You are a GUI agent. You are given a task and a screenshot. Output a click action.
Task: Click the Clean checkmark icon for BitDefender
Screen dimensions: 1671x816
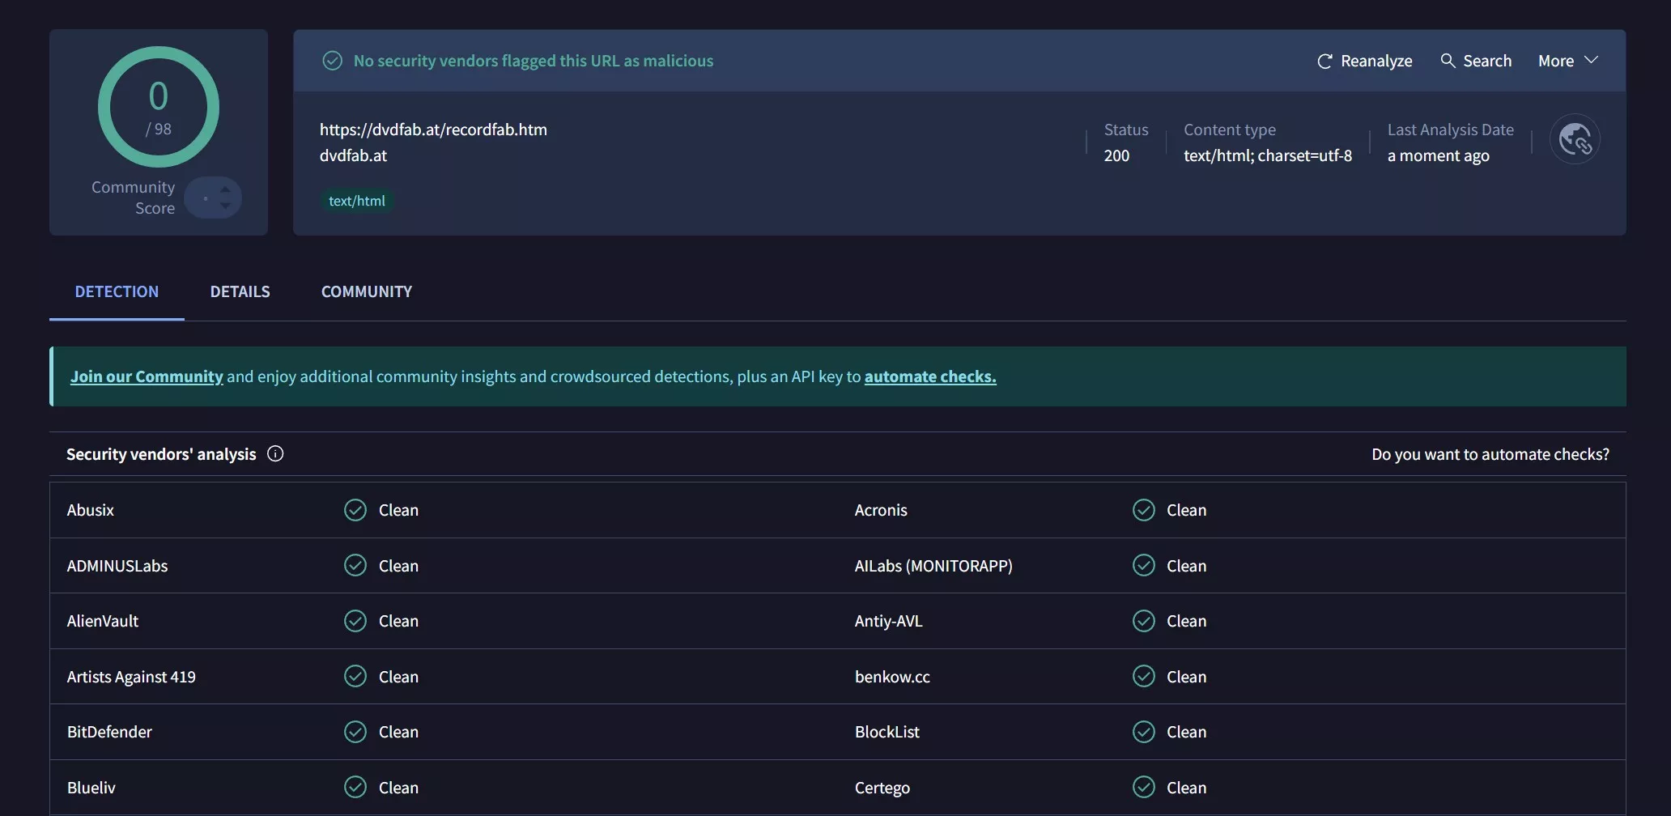click(x=355, y=732)
